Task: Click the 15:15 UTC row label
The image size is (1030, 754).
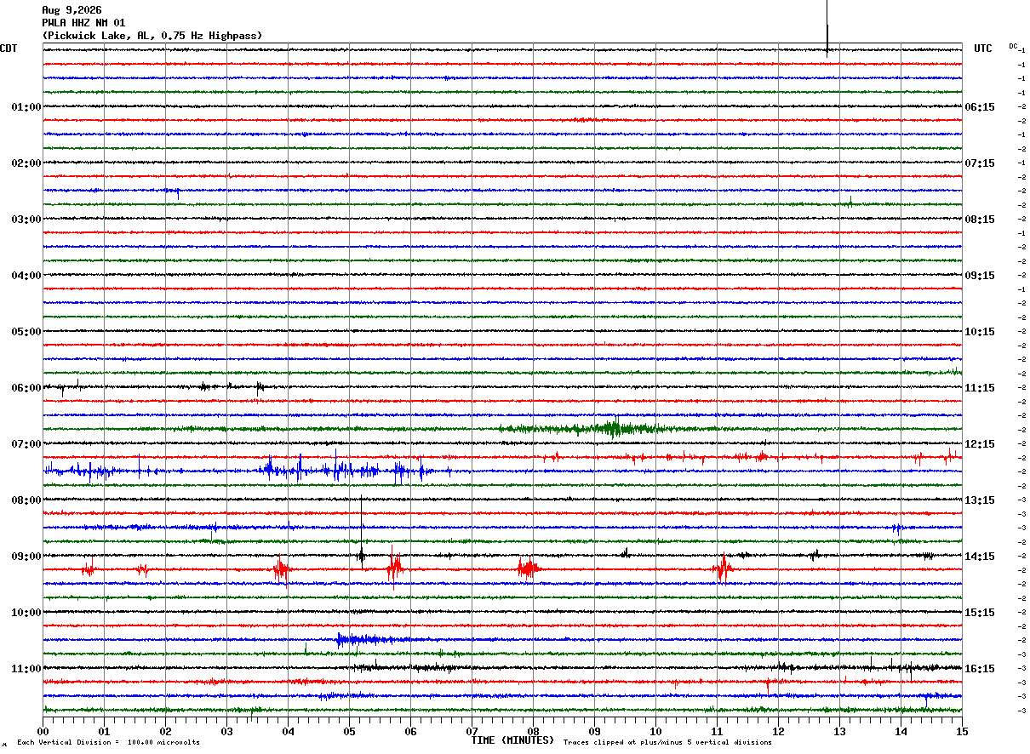Action: point(980,613)
